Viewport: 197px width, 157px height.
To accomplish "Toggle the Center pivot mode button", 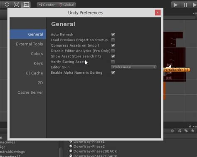I will 47,5.
